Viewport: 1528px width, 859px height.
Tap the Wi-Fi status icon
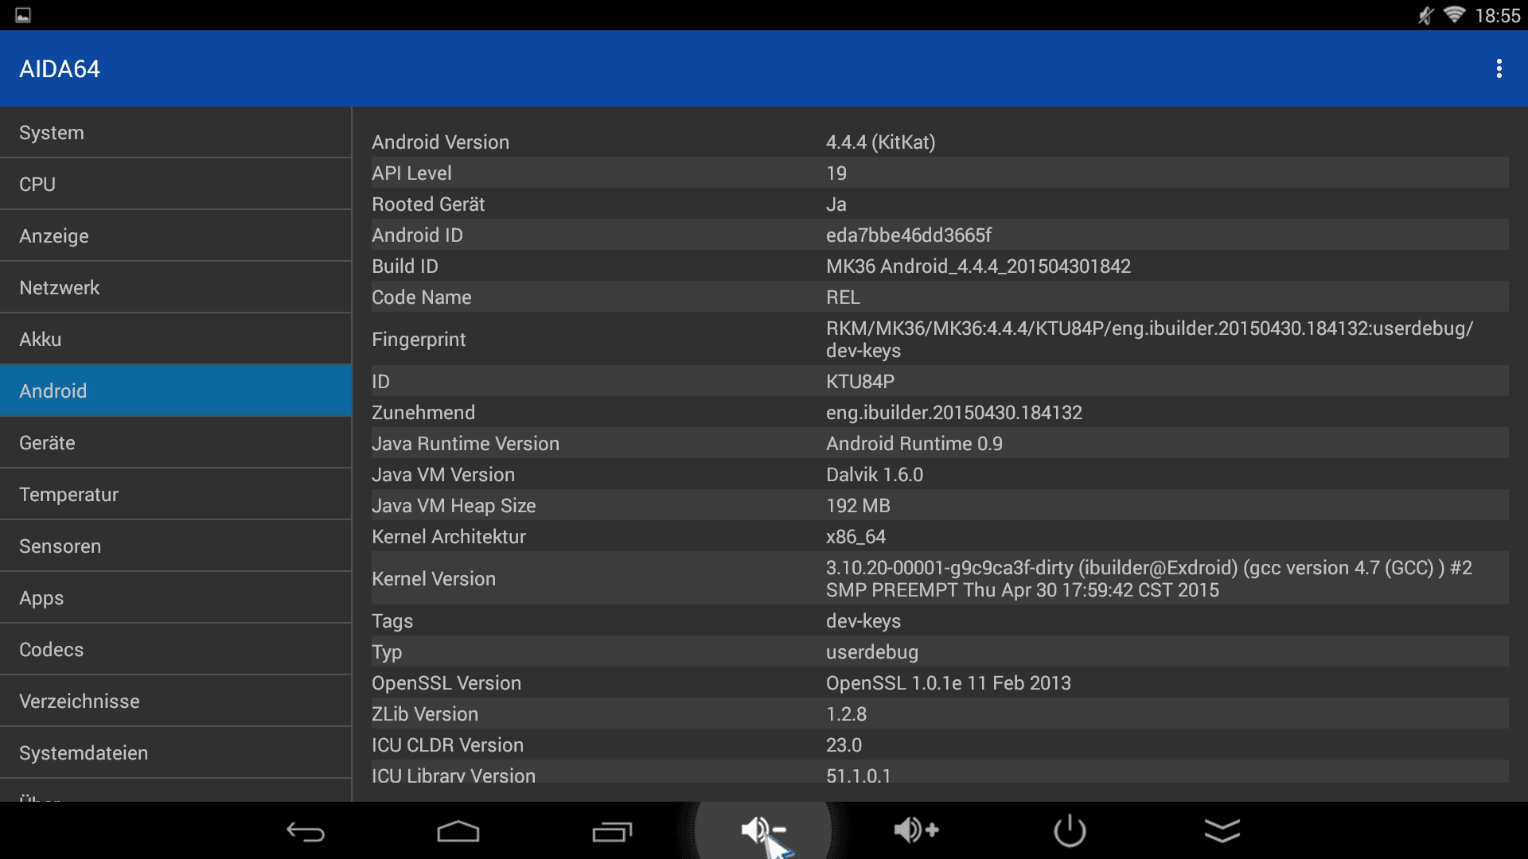(x=1454, y=15)
